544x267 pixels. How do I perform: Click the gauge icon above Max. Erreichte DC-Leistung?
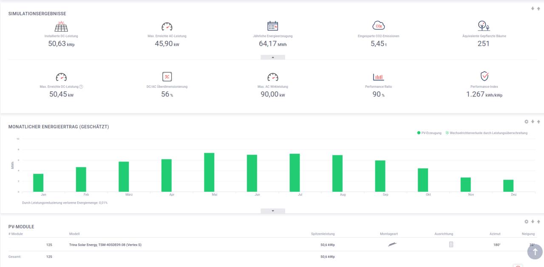[x=61, y=77]
